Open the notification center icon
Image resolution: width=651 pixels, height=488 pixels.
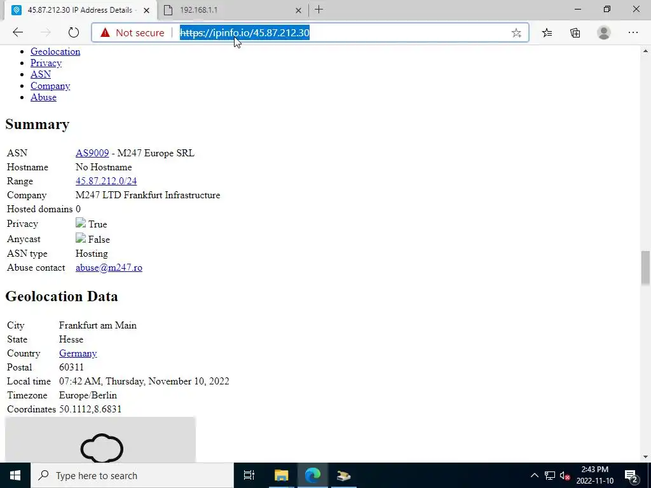click(631, 475)
